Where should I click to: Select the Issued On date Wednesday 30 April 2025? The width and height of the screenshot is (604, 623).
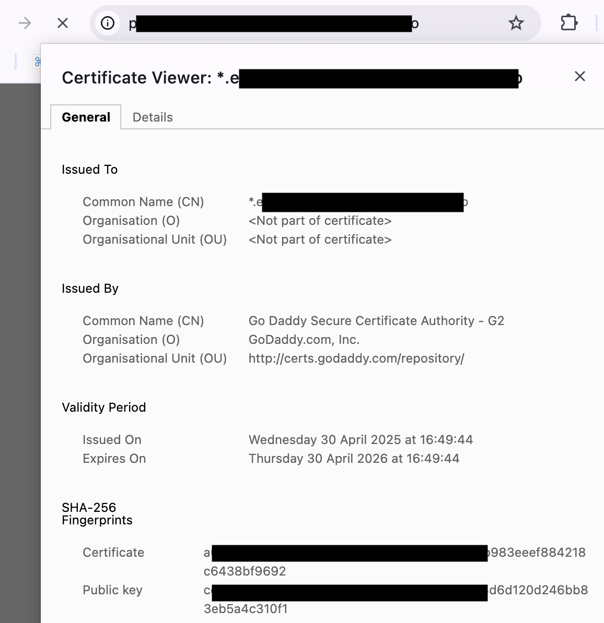pos(361,440)
